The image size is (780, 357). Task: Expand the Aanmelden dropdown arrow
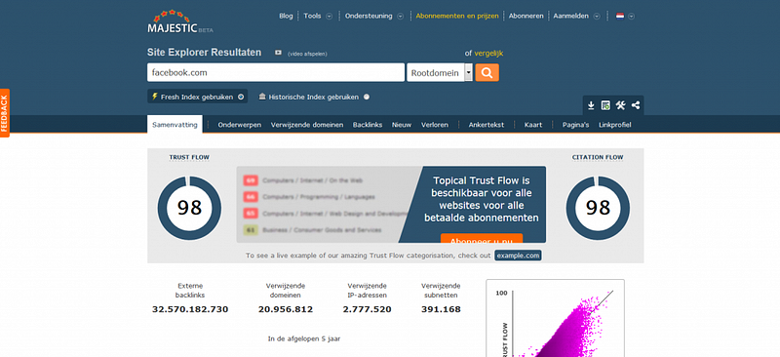pyautogui.click(x=597, y=16)
